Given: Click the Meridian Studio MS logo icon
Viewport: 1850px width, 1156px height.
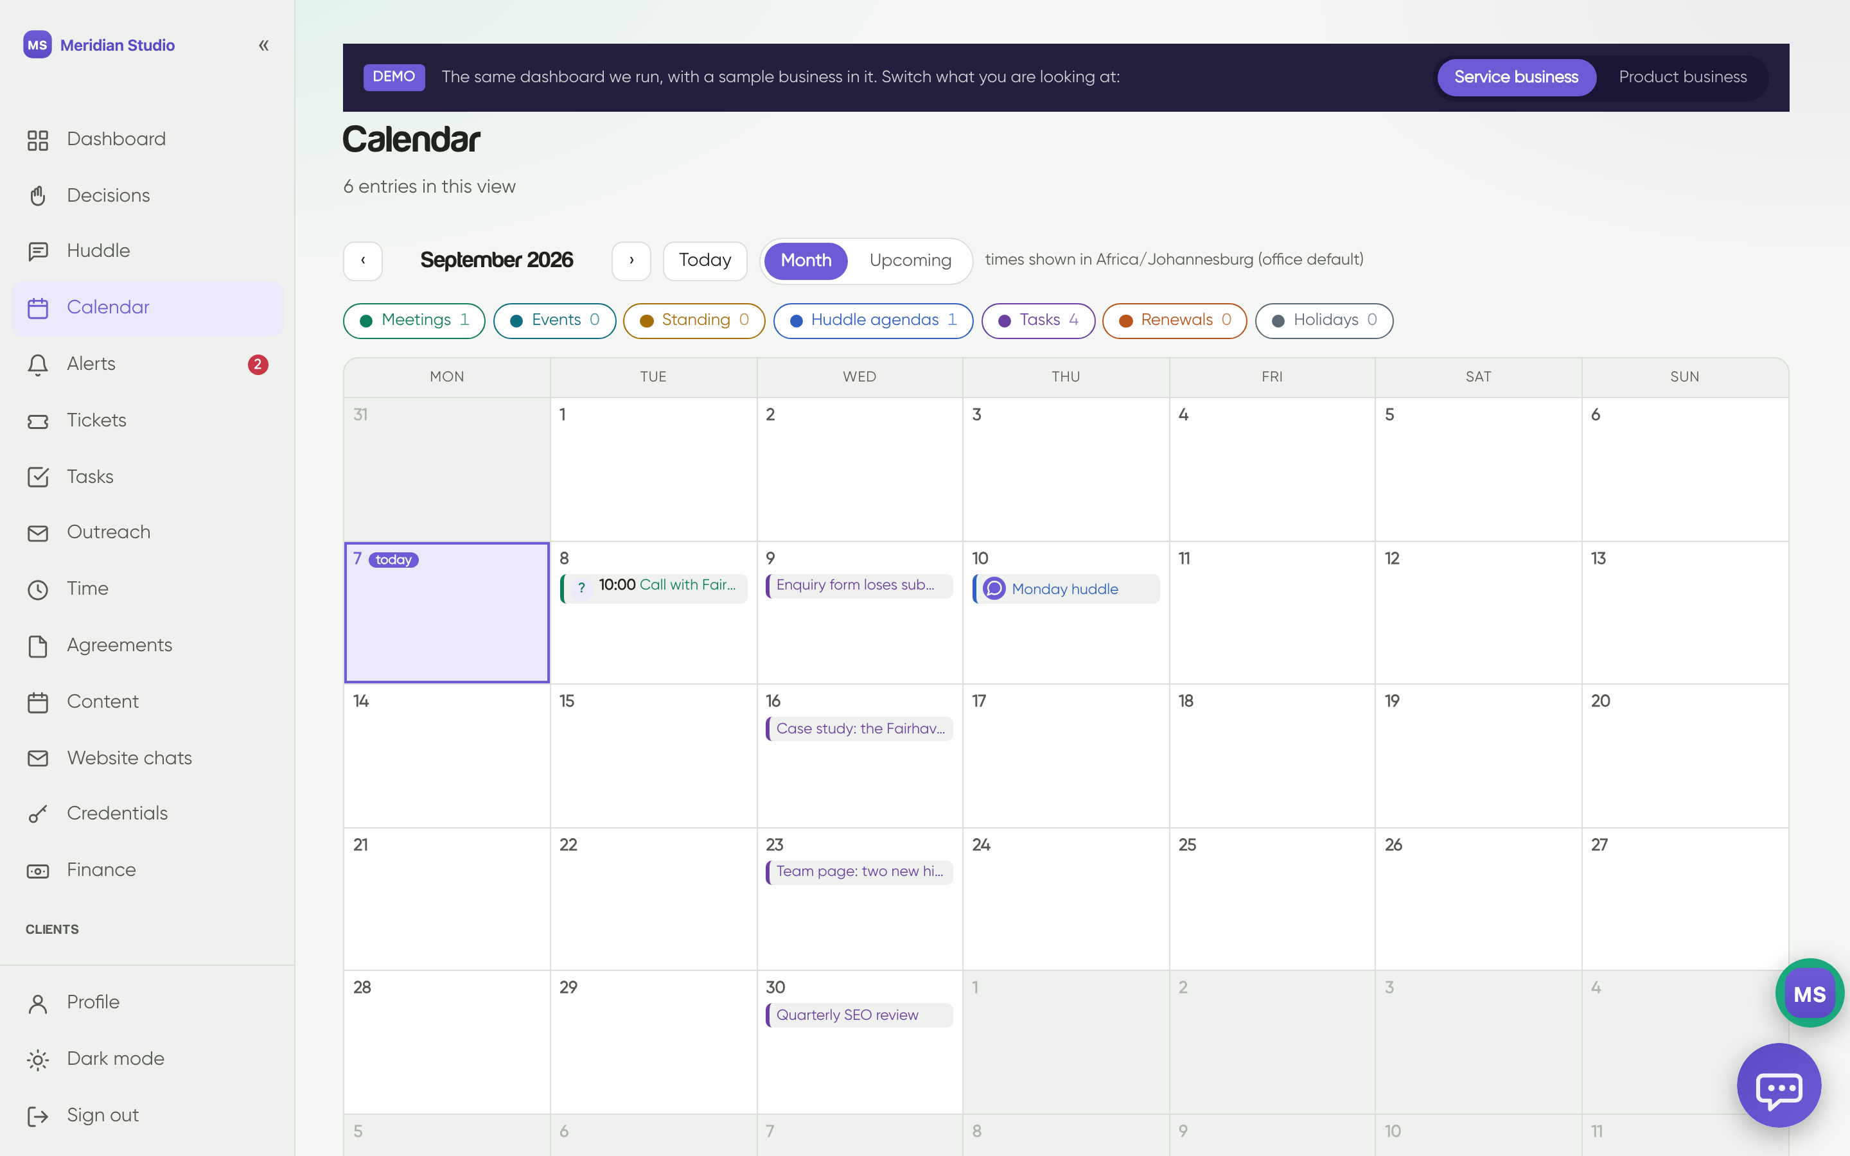Looking at the screenshot, I should click(x=37, y=45).
